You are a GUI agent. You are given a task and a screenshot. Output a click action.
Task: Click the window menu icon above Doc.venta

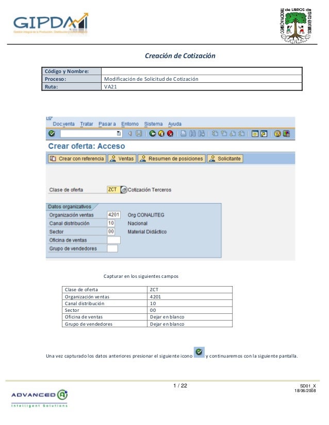[49, 118]
